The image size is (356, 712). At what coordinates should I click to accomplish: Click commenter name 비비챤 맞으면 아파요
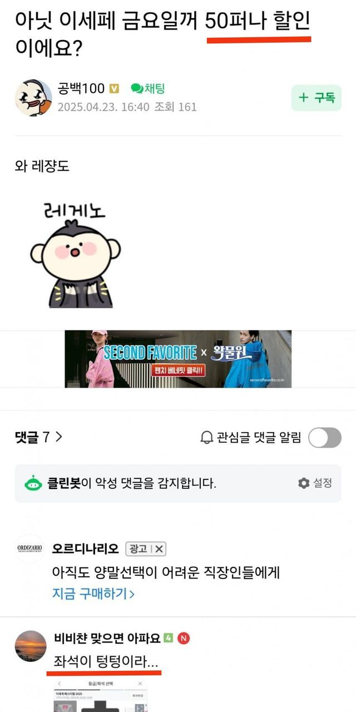[x=107, y=639]
